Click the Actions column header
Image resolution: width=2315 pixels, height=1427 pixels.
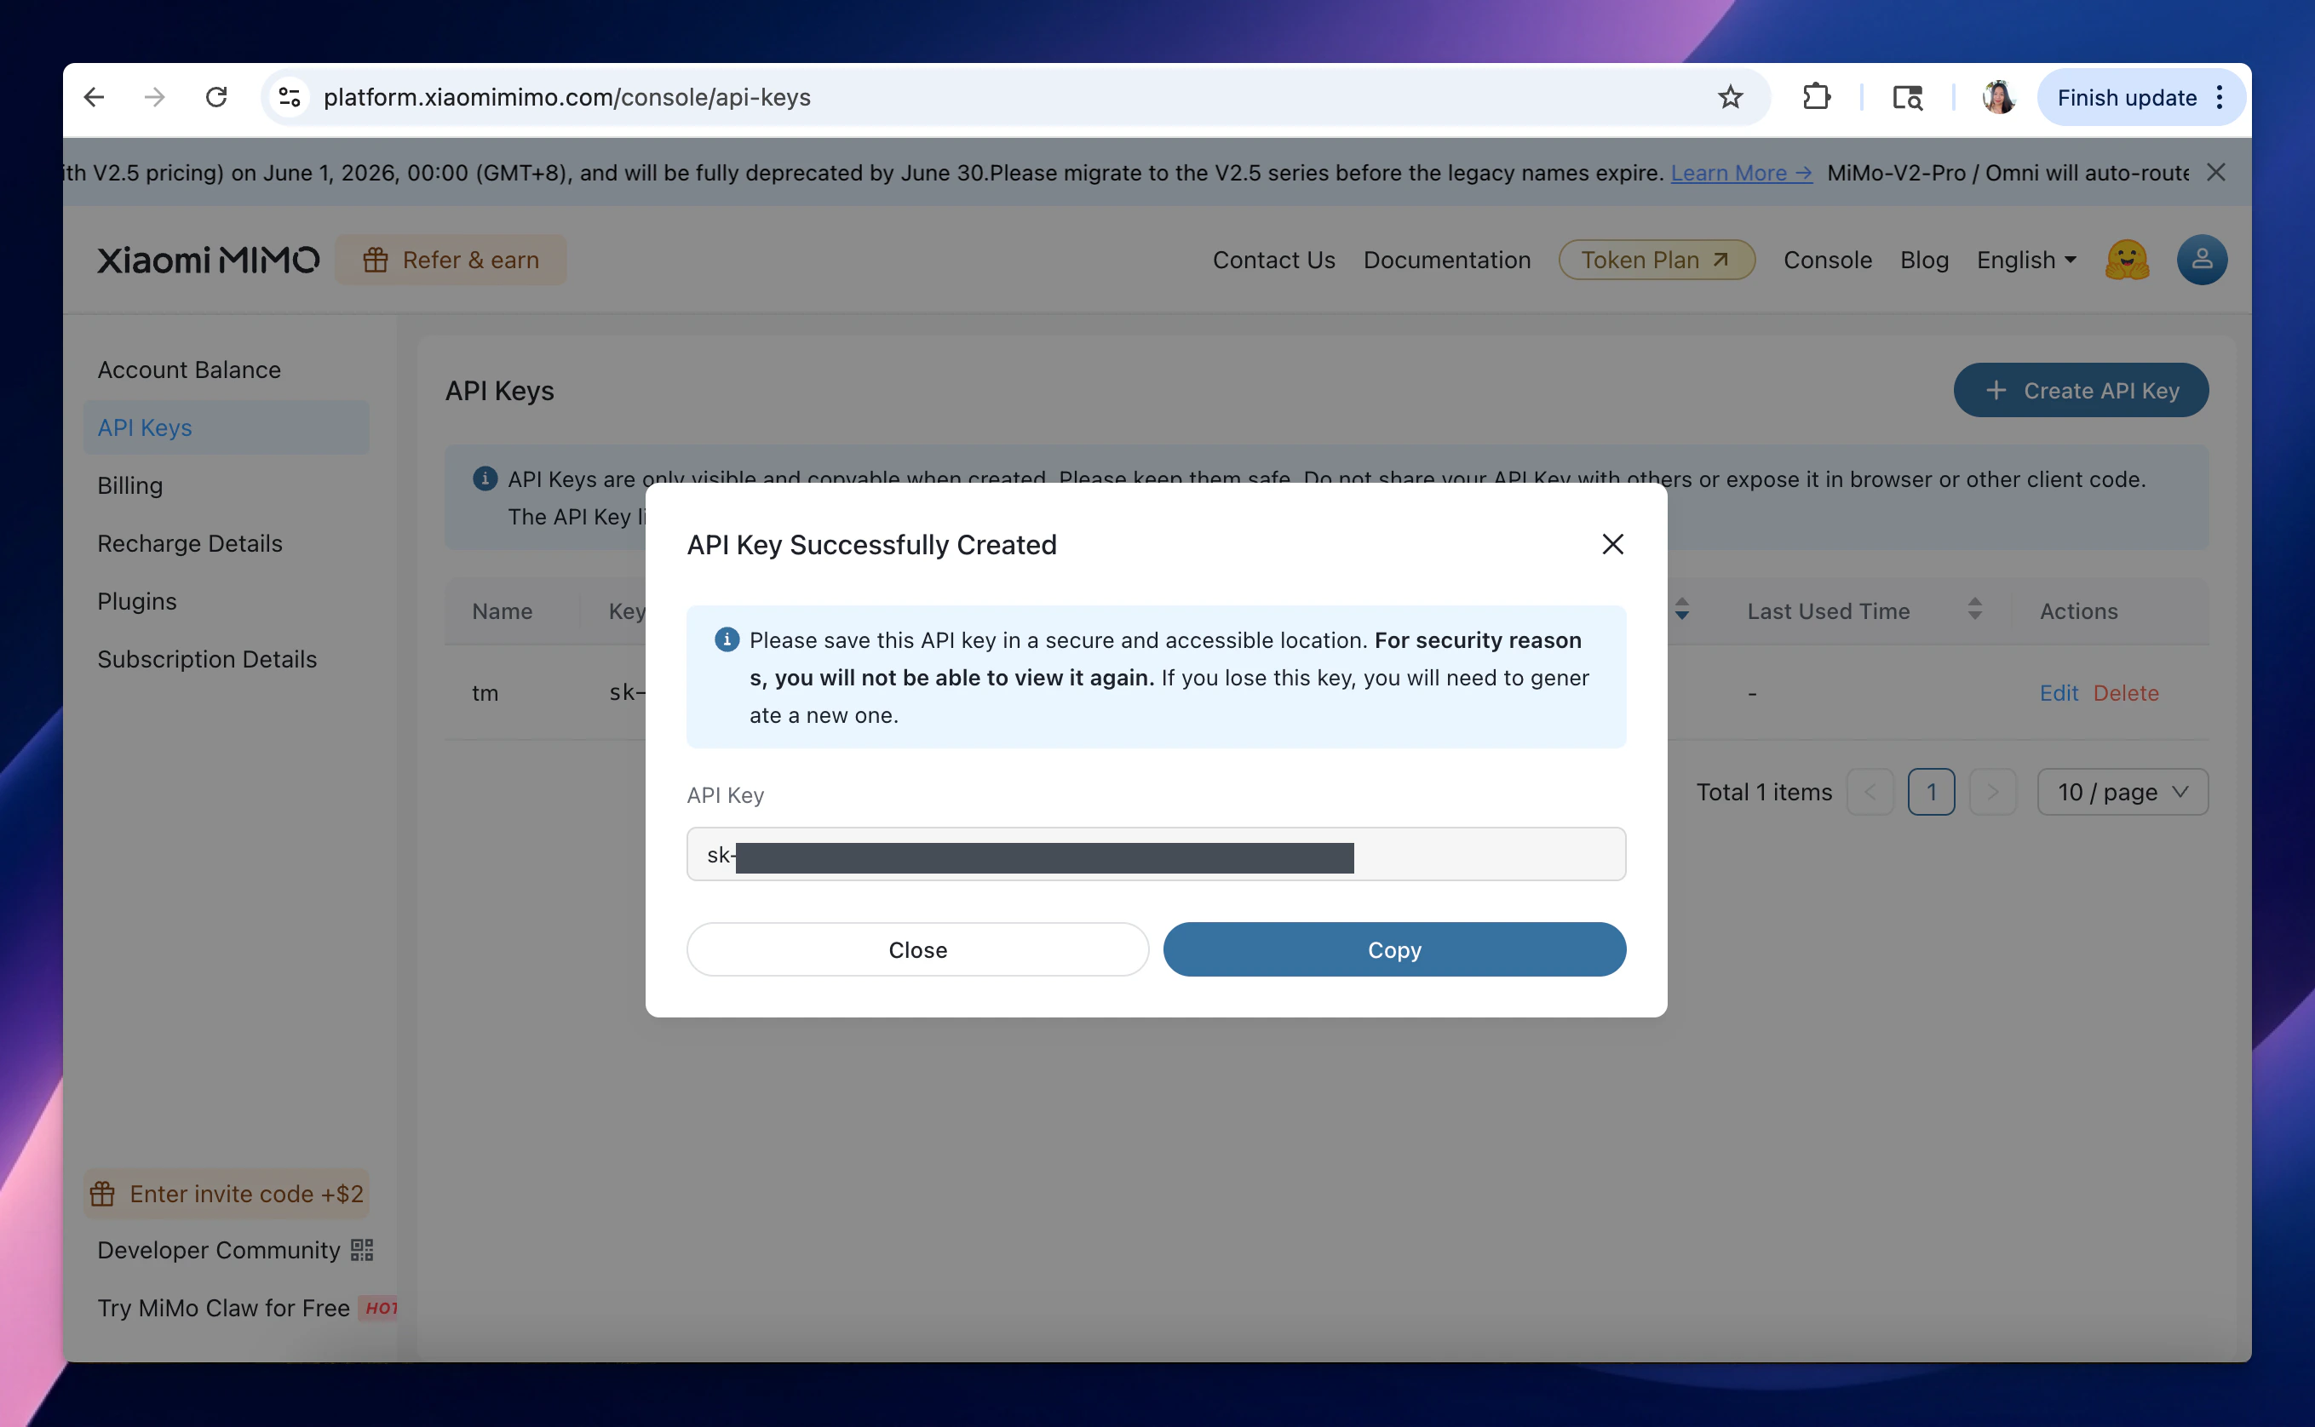[2078, 611]
